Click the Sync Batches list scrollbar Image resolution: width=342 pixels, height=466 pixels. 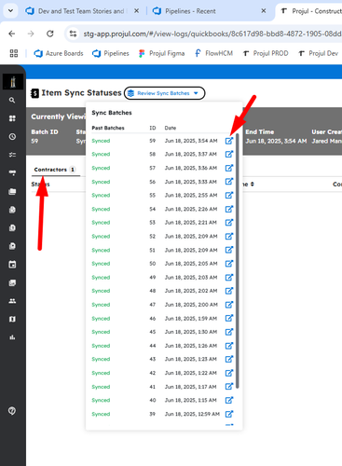(x=238, y=261)
